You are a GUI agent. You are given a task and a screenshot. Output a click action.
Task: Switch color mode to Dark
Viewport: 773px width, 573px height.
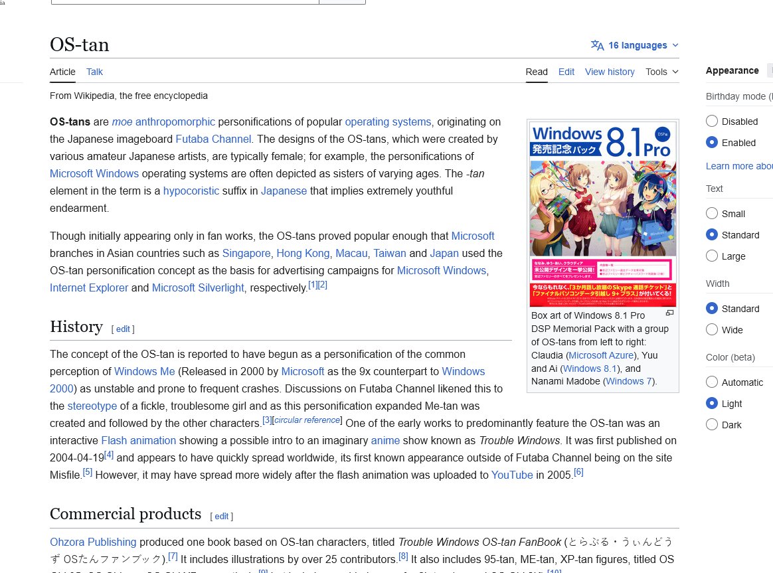pos(711,424)
